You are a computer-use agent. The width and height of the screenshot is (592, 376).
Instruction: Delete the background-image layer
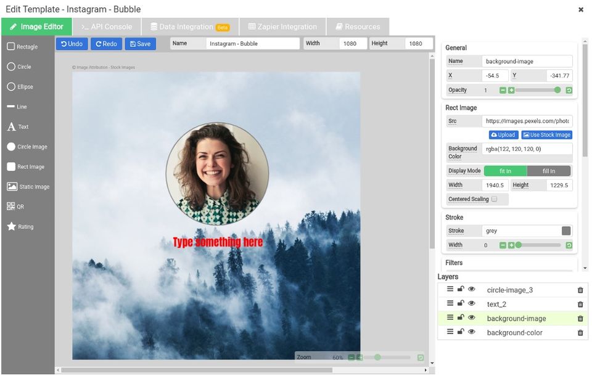pyautogui.click(x=580, y=319)
